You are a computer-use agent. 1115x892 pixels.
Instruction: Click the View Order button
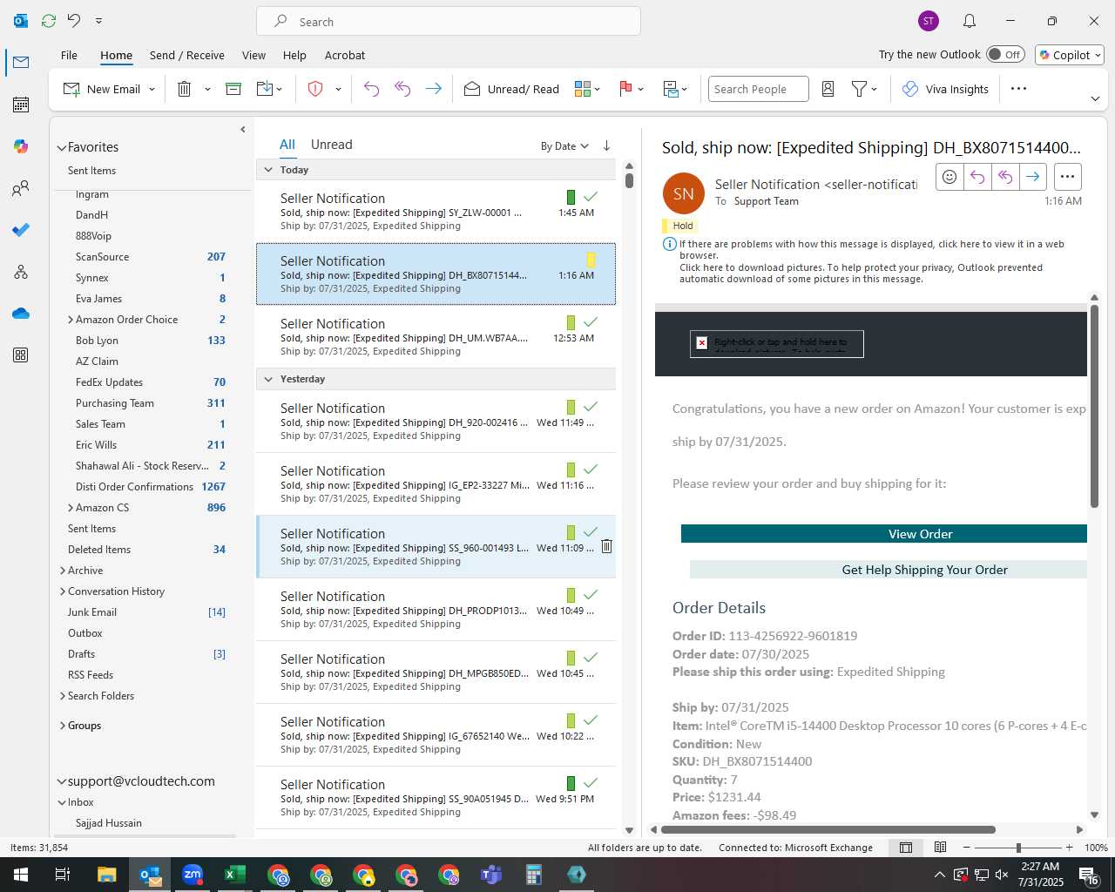pyautogui.click(x=884, y=534)
